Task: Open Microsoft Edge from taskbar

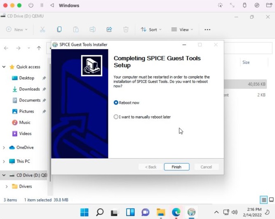Action: 176,212
